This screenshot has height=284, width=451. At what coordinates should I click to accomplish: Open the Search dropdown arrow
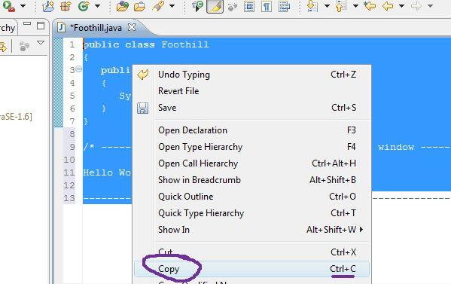(172, 6)
